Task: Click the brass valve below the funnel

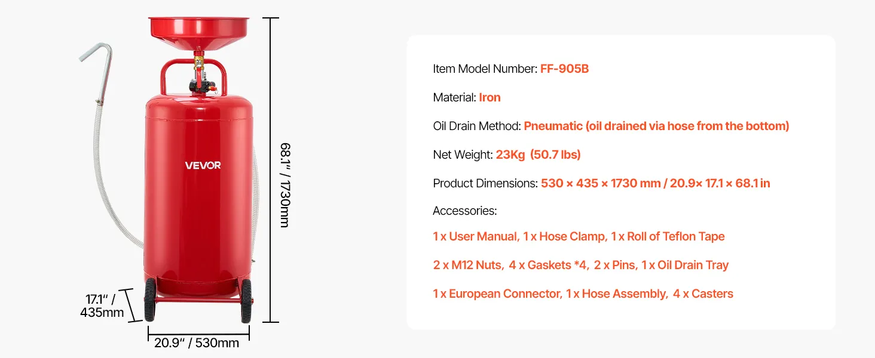Action: tap(198, 60)
